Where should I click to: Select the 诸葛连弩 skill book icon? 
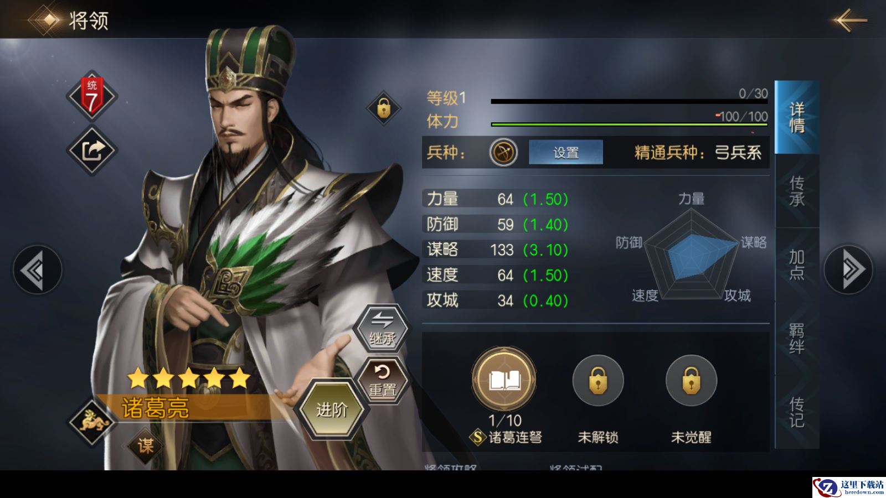[504, 380]
